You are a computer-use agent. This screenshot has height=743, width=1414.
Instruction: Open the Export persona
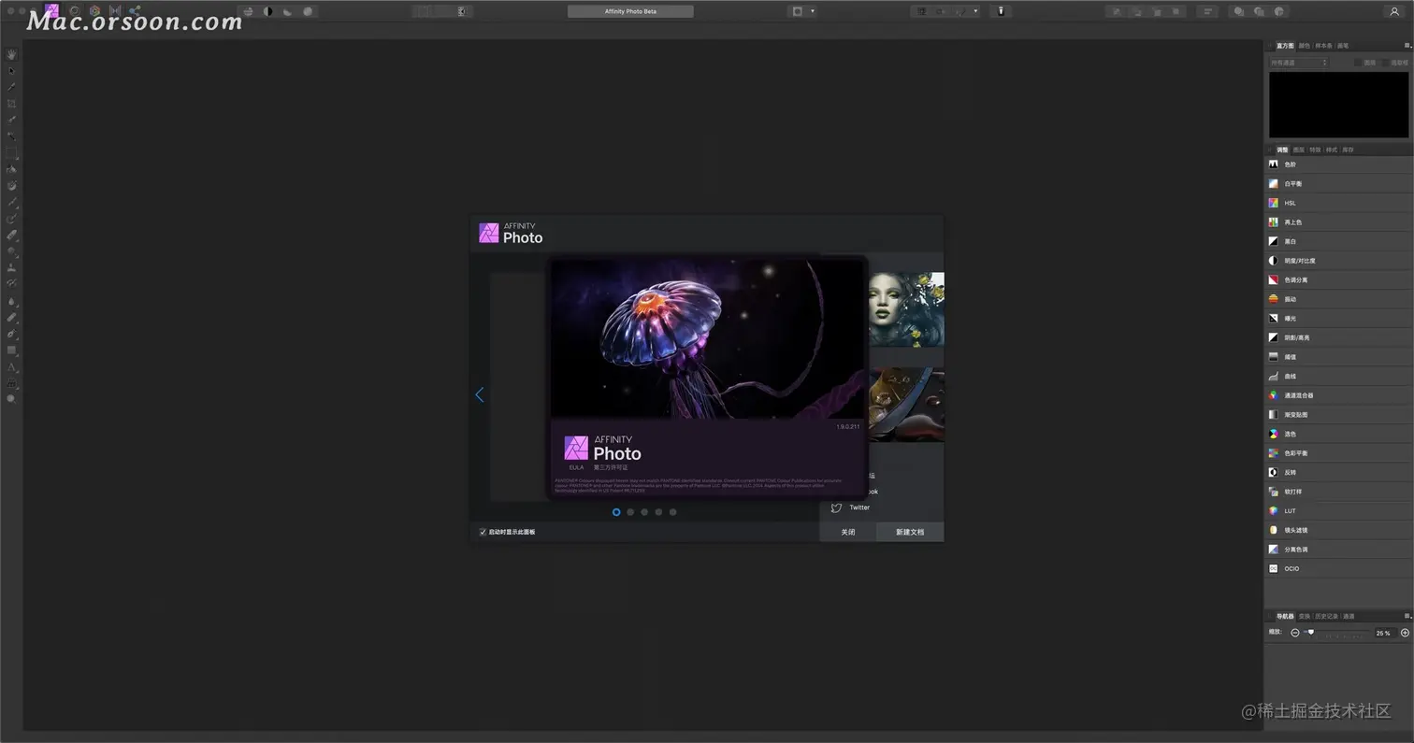coord(136,11)
